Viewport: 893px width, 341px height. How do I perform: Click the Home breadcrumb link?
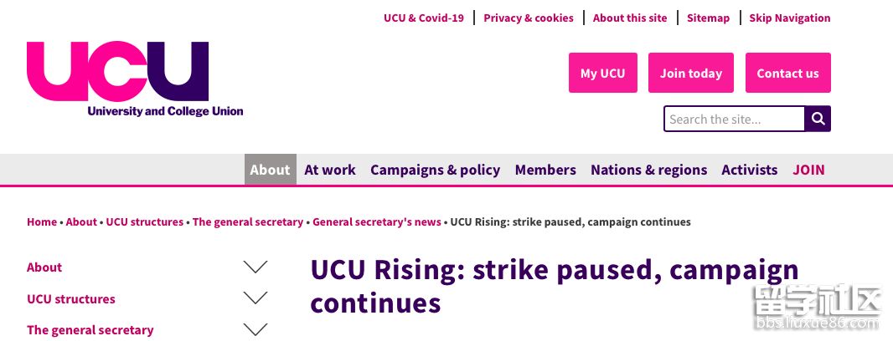[x=42, y=221]
